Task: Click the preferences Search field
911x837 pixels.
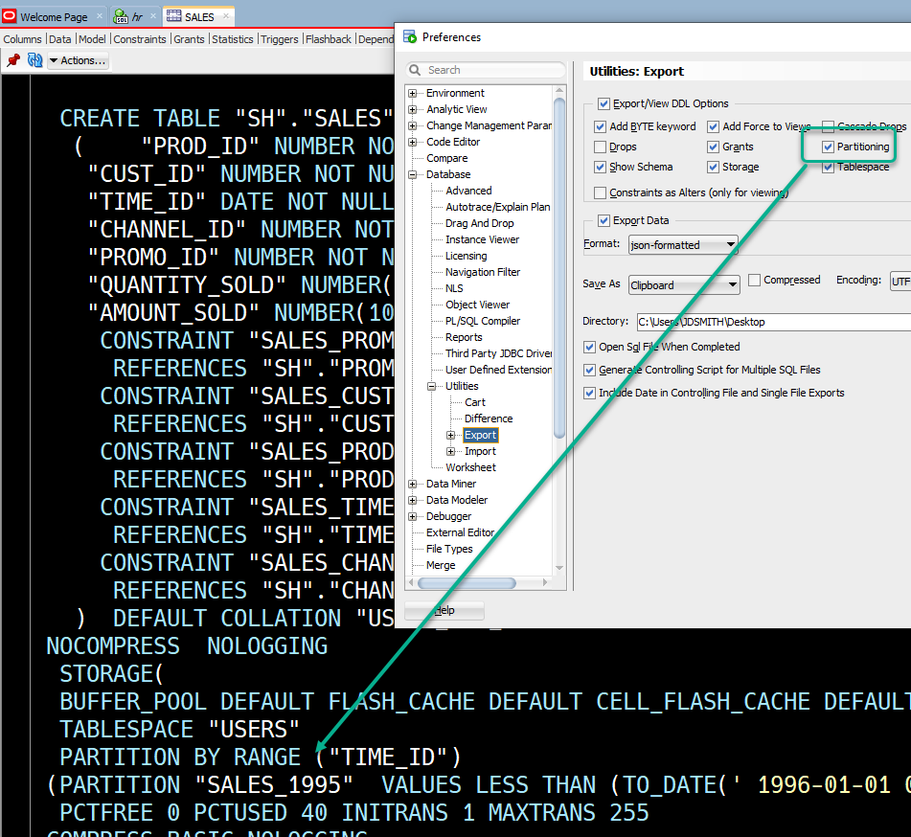Action: [487, 70]
